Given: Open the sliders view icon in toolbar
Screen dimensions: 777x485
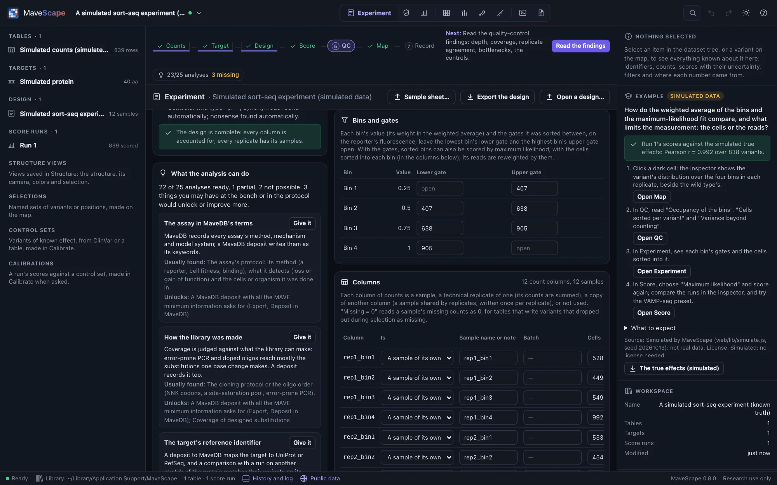Looking at the screenshot, I should [464, 13].
